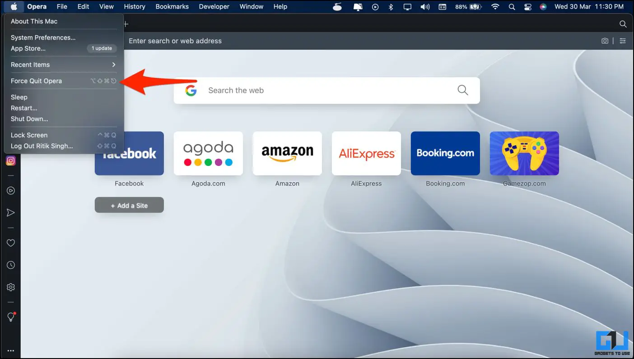634x359 pixels.
Task: Open the View menu
Action: 107,6
